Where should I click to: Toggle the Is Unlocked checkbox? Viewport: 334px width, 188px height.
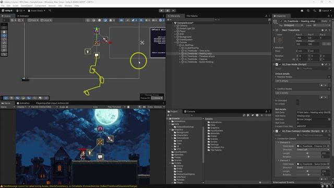click(x=297, y=101)
